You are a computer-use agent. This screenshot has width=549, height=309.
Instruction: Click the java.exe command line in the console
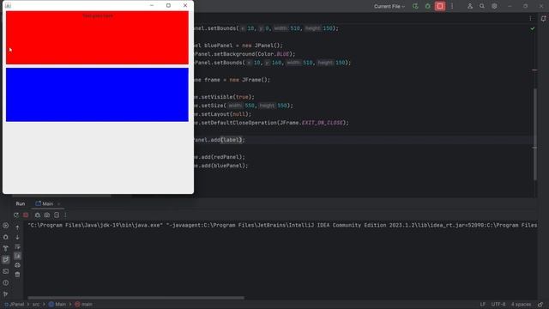[x=282, y=225]
